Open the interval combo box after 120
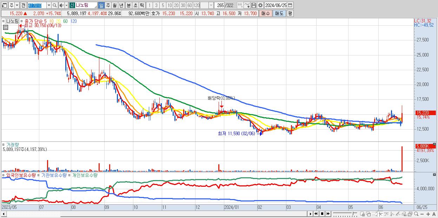The width and height of the screenshot is (438, 218). [x=207, y=5]
